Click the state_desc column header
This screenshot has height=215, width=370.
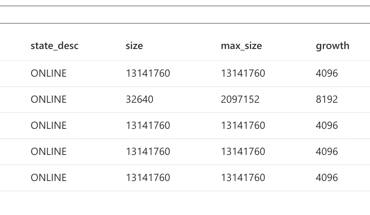pos(55,46)
